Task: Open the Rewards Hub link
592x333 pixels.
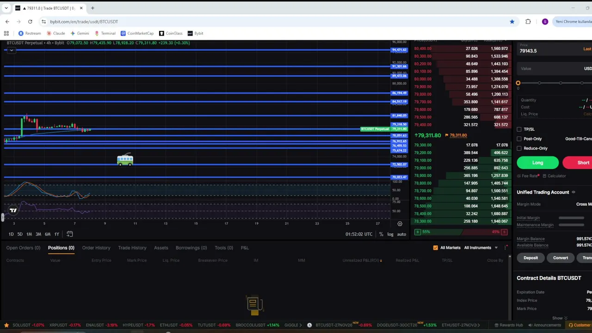Action: click(x=508, y=325)
